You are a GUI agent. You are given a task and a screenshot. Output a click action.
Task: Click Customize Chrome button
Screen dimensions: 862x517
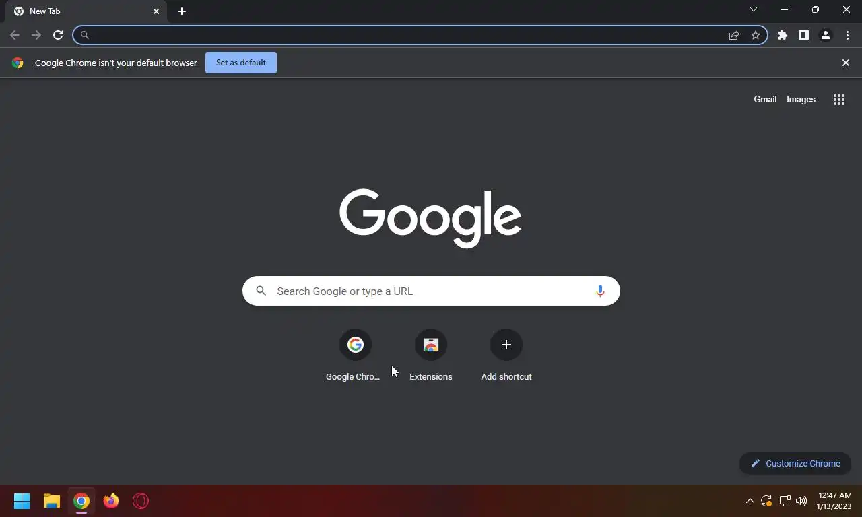click(x=795, y=463)
